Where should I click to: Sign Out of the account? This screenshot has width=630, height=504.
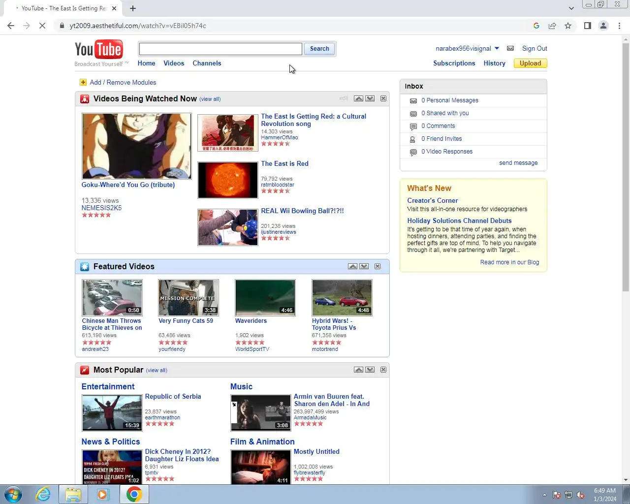point(535,48)
